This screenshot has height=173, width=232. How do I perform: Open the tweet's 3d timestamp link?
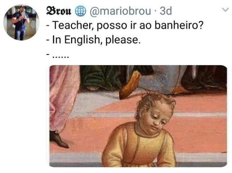[x=166, y=11]
